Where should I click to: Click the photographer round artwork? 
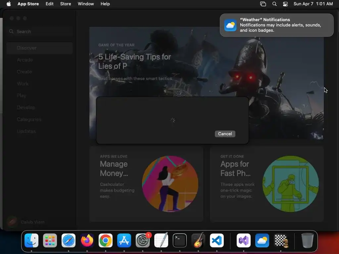[291, 184]
